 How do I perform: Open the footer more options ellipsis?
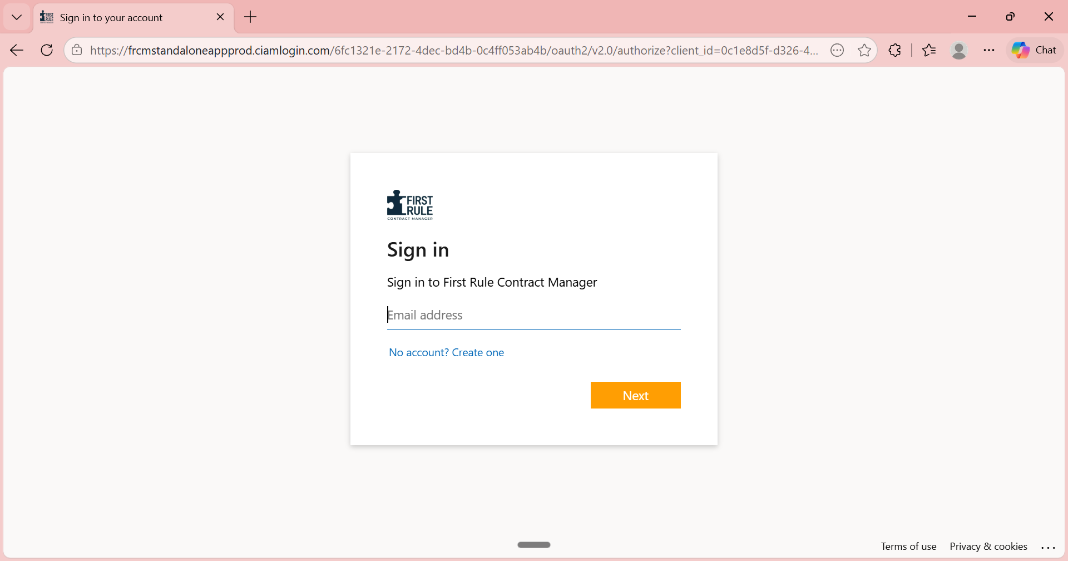click(x=1048, y=547)
